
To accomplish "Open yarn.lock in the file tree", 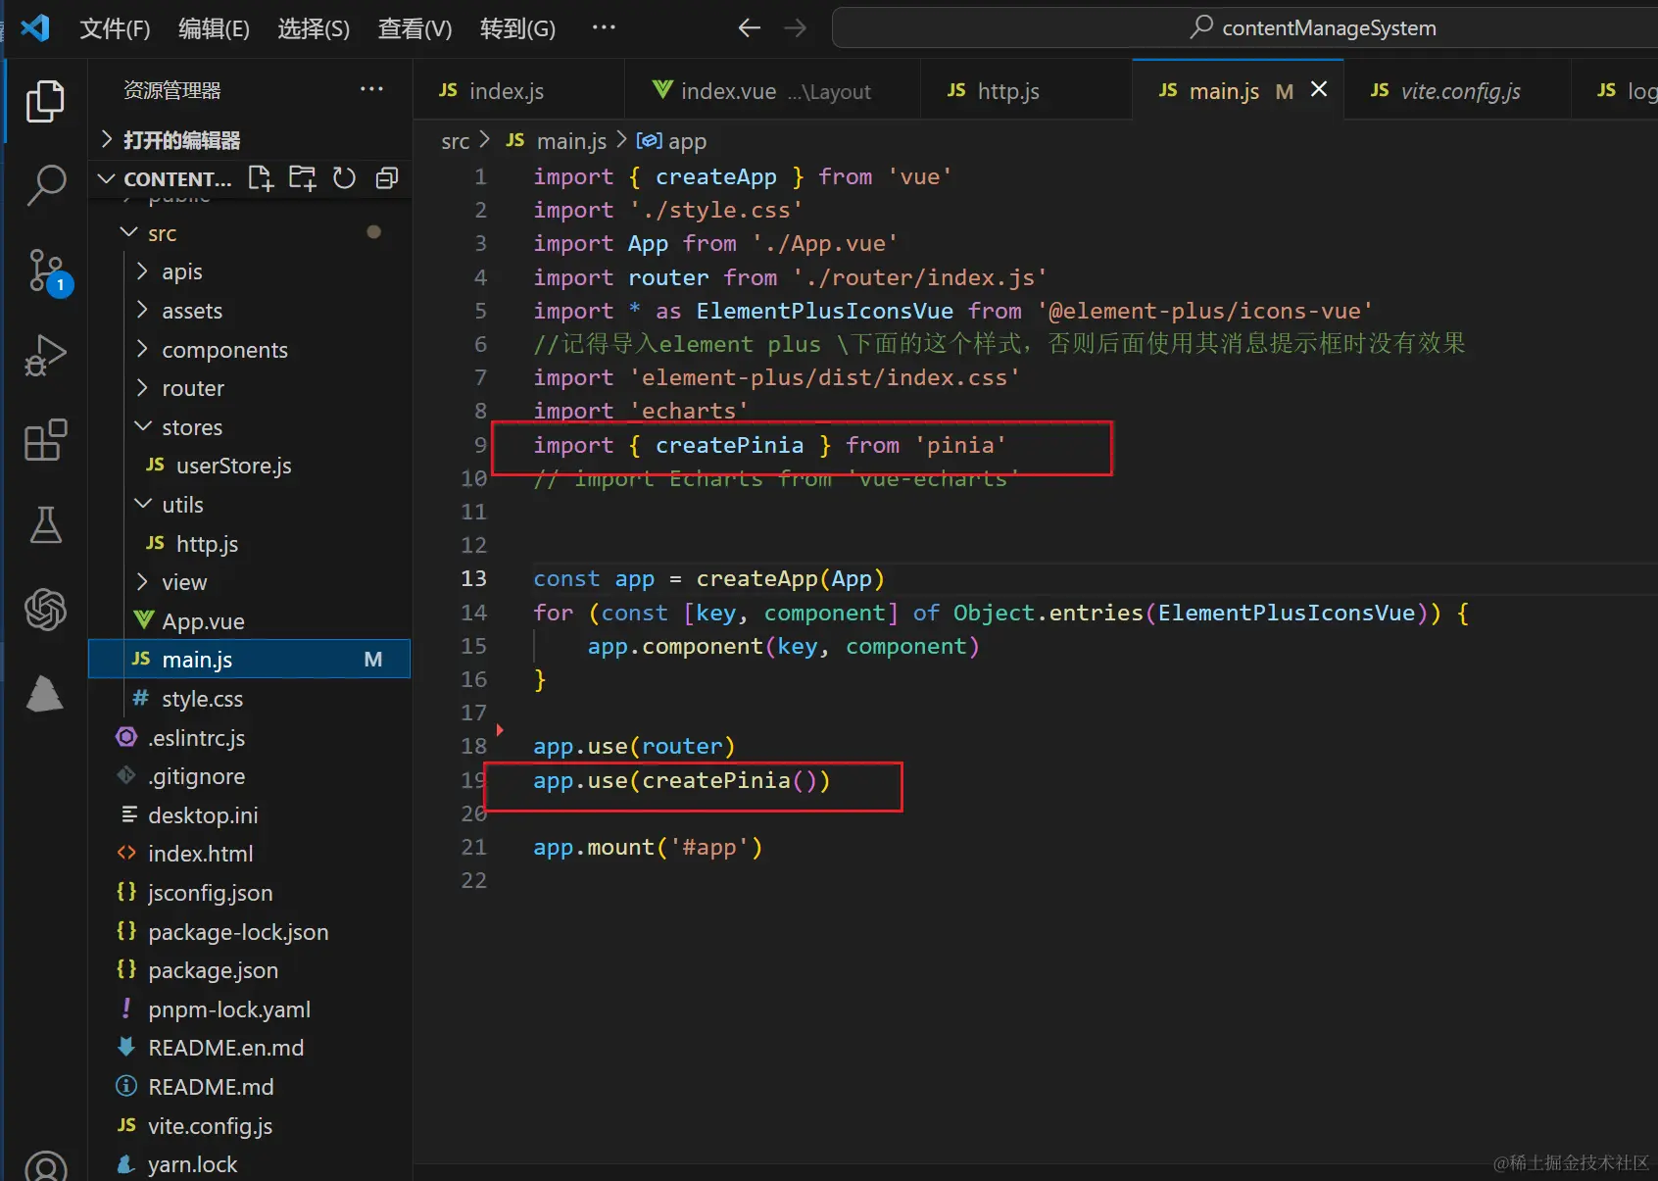I will [x=250, y=1164].
